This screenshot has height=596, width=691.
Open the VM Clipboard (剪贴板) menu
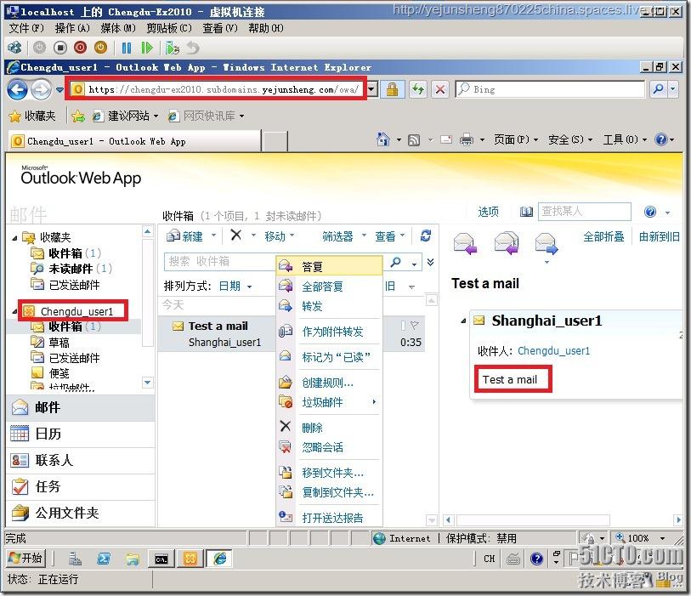(x=169, y=28)
